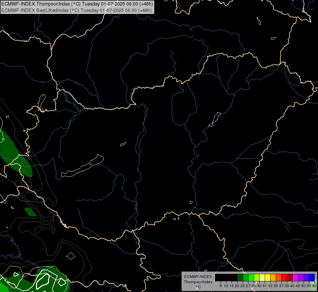The height and width of the screenshot is (292, 318).
Task: Pick the bright yellow 31–33 legend swatch
Action: pyautogui.click(x=268, y=277)
